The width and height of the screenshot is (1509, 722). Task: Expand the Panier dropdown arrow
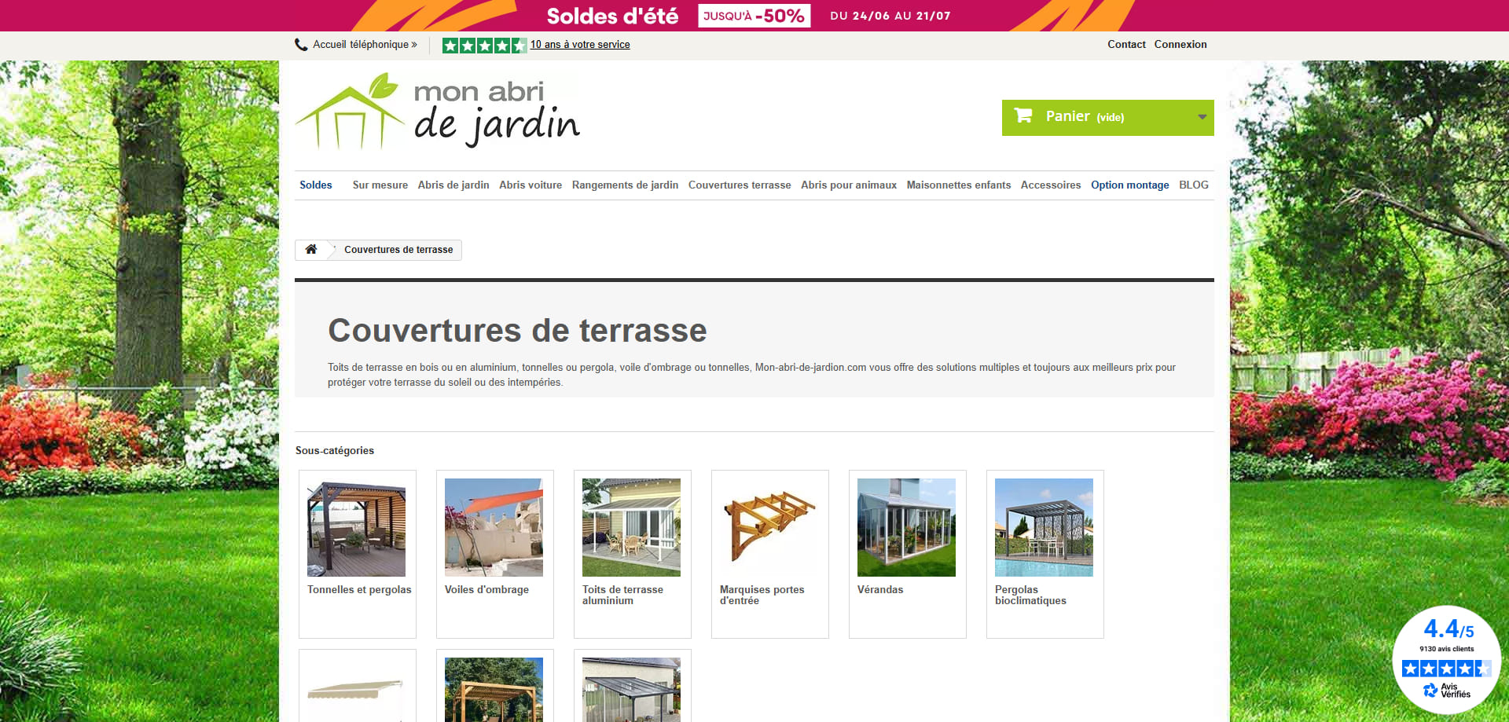click(1202, 117)
